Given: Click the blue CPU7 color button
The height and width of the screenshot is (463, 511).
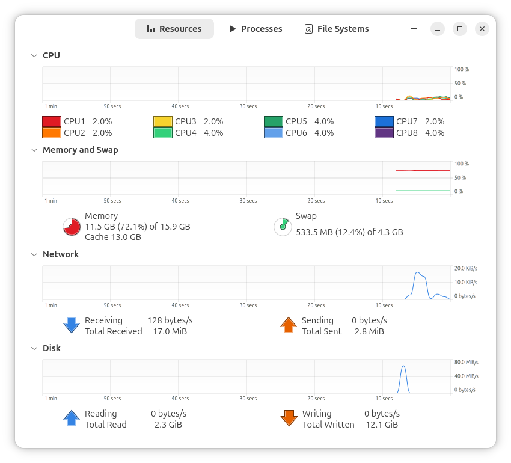Looking at the screenshot, I should (x=384, y=121).
